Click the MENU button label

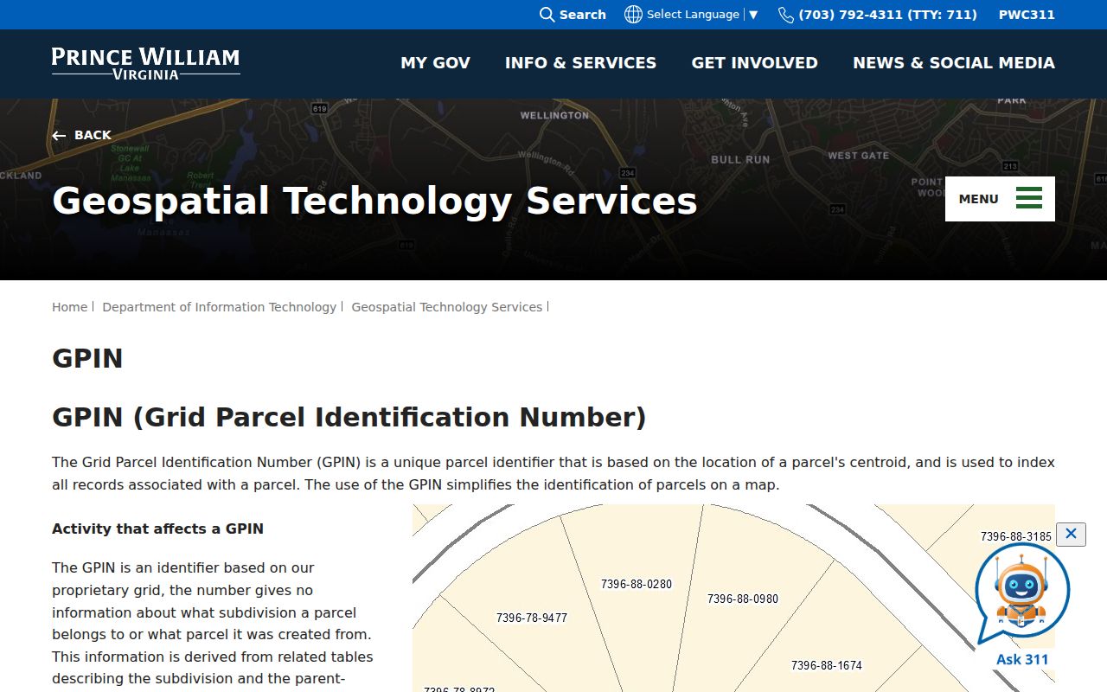point(978,199)
